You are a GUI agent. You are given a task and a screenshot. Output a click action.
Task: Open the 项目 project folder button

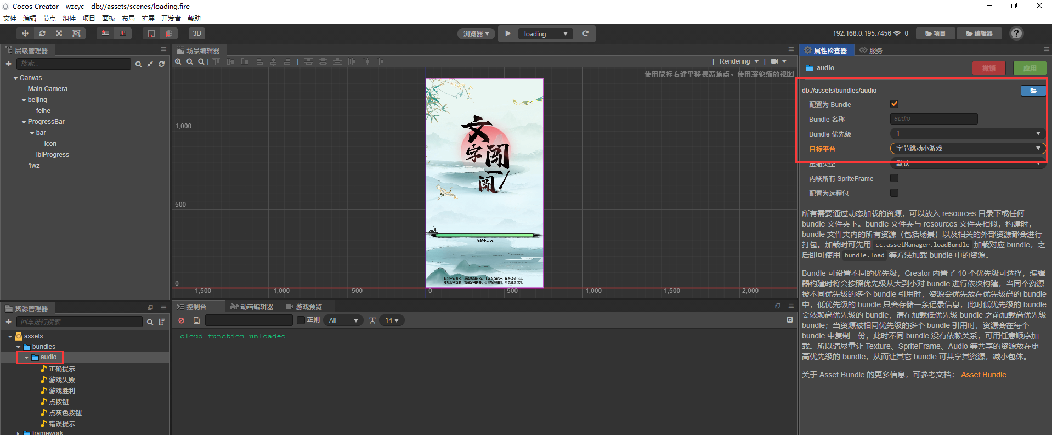pos(936,33)
